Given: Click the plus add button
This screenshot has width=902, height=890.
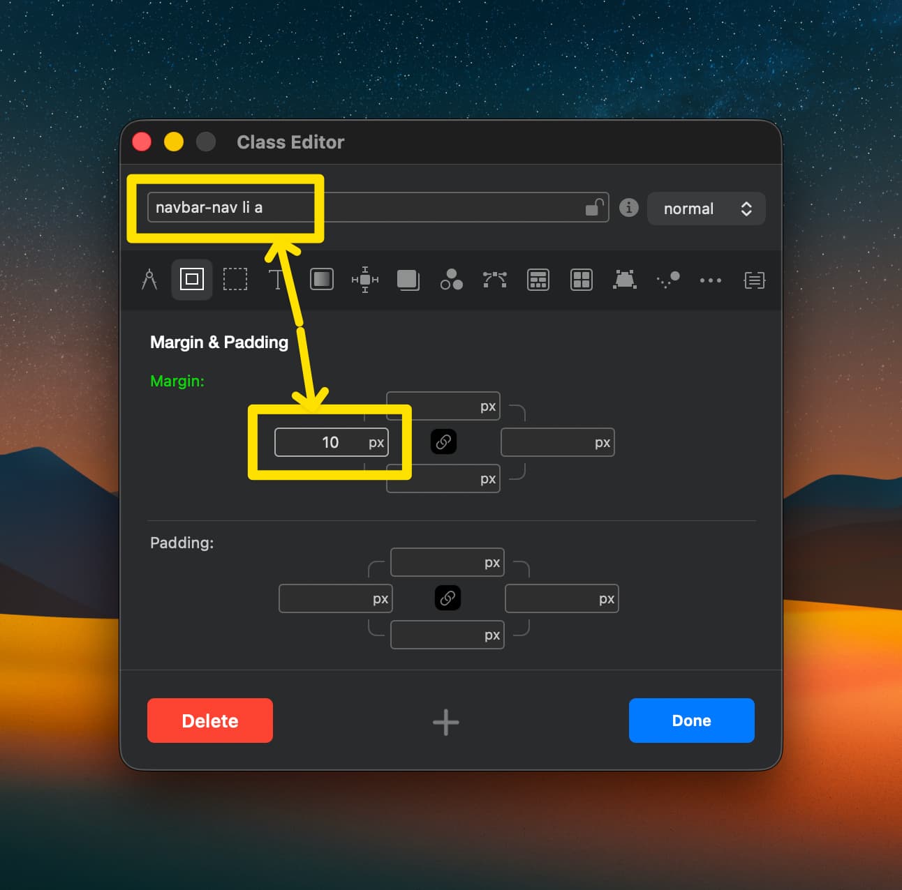Looking at the screenshot, I should tap(445, 723).
